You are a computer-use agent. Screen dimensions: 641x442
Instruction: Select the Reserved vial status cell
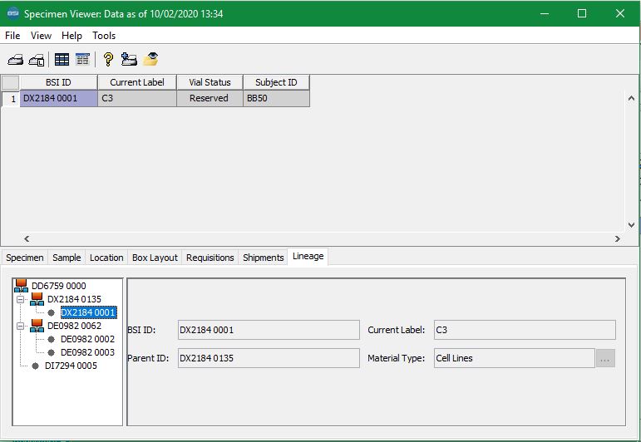(210, 98)
